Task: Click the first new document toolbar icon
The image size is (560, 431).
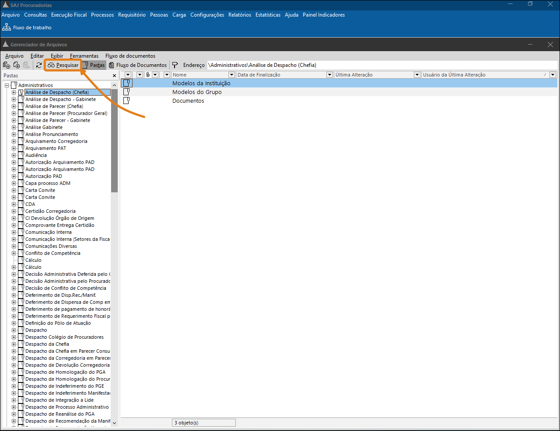Action: coord(7,65)
